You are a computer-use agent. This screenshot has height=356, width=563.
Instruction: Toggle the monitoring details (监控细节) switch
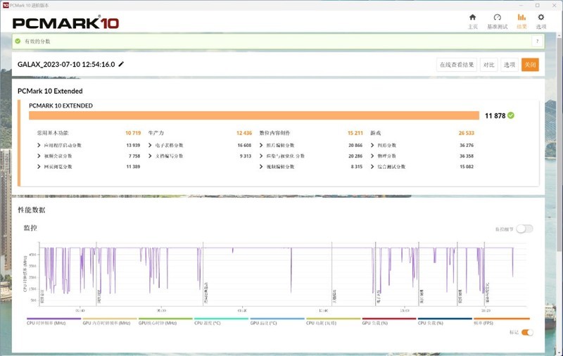(x=524, y=229)
